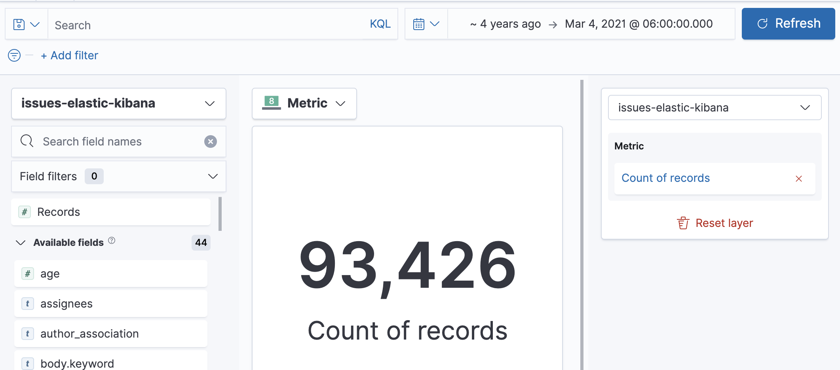Open the calendar date picker icon
Viewport: 840px width, 370px height.
click(x=420, y=24)
